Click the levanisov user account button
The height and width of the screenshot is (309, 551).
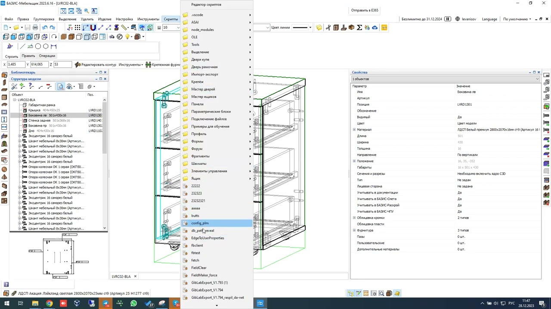point(466,19)
